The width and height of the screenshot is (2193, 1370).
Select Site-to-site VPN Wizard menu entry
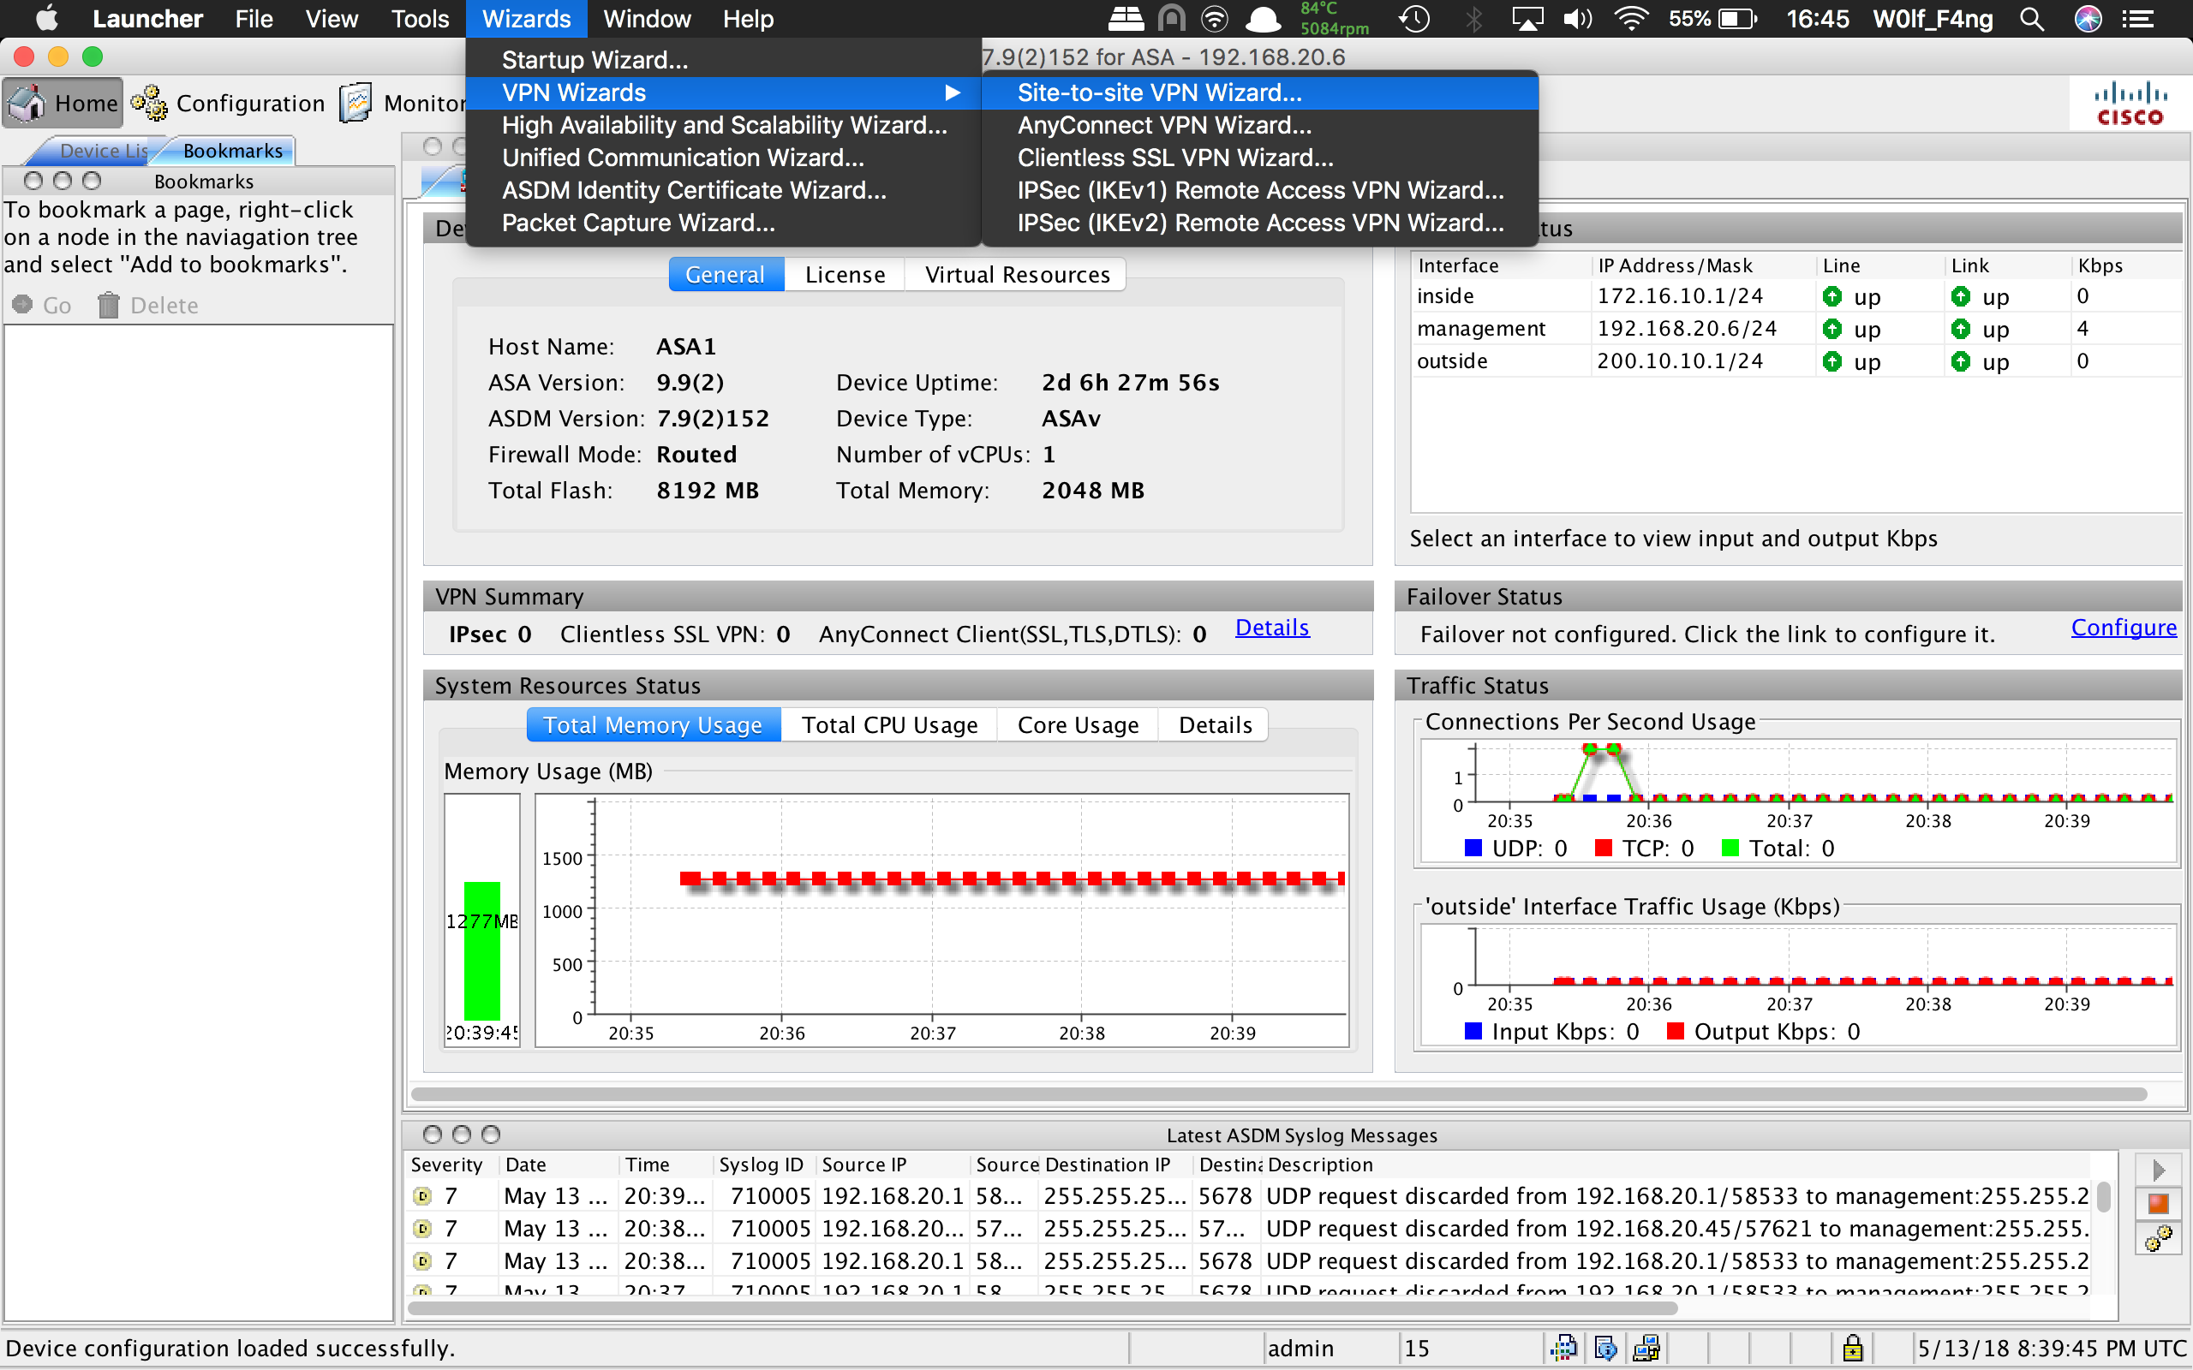1159,92
